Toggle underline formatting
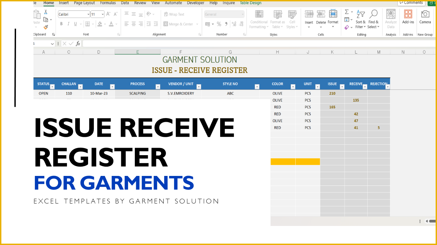 pos(75,24)
